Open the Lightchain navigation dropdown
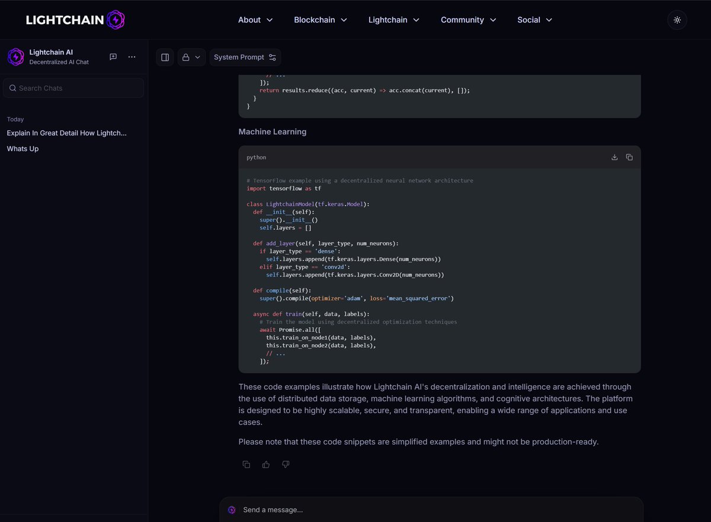 click(394, 20)
